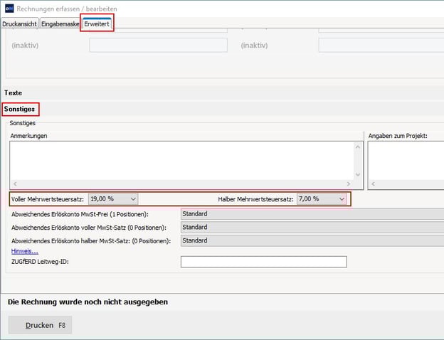Open the Eingabemaske tab
The height and width of the screenshot is (340, 444).
coord(60,23)
